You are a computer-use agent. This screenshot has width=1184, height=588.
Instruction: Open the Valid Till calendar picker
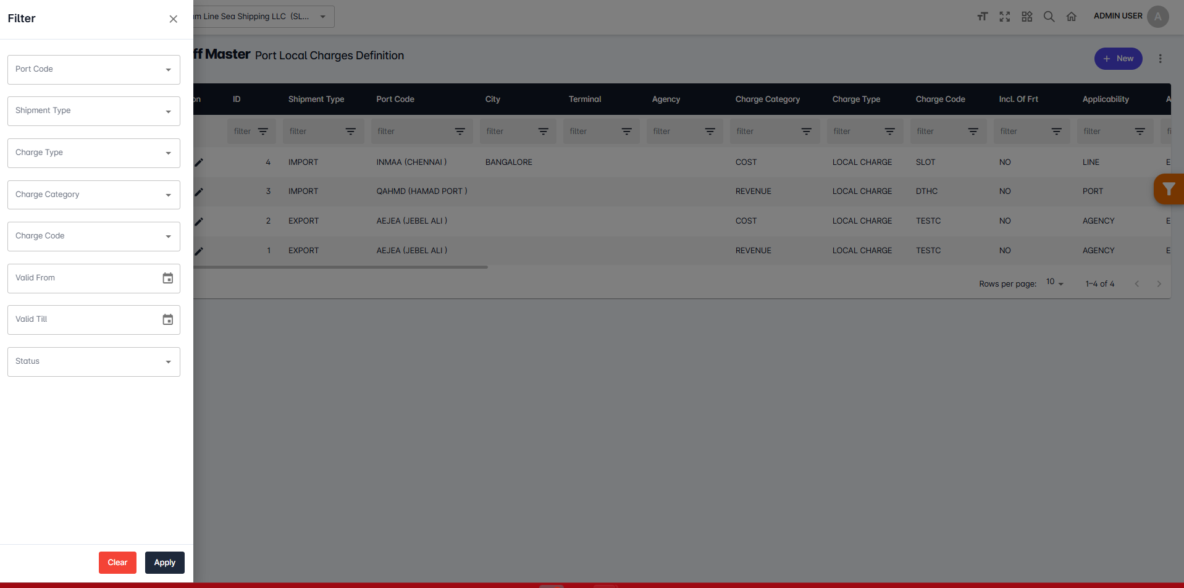[167, 319]
